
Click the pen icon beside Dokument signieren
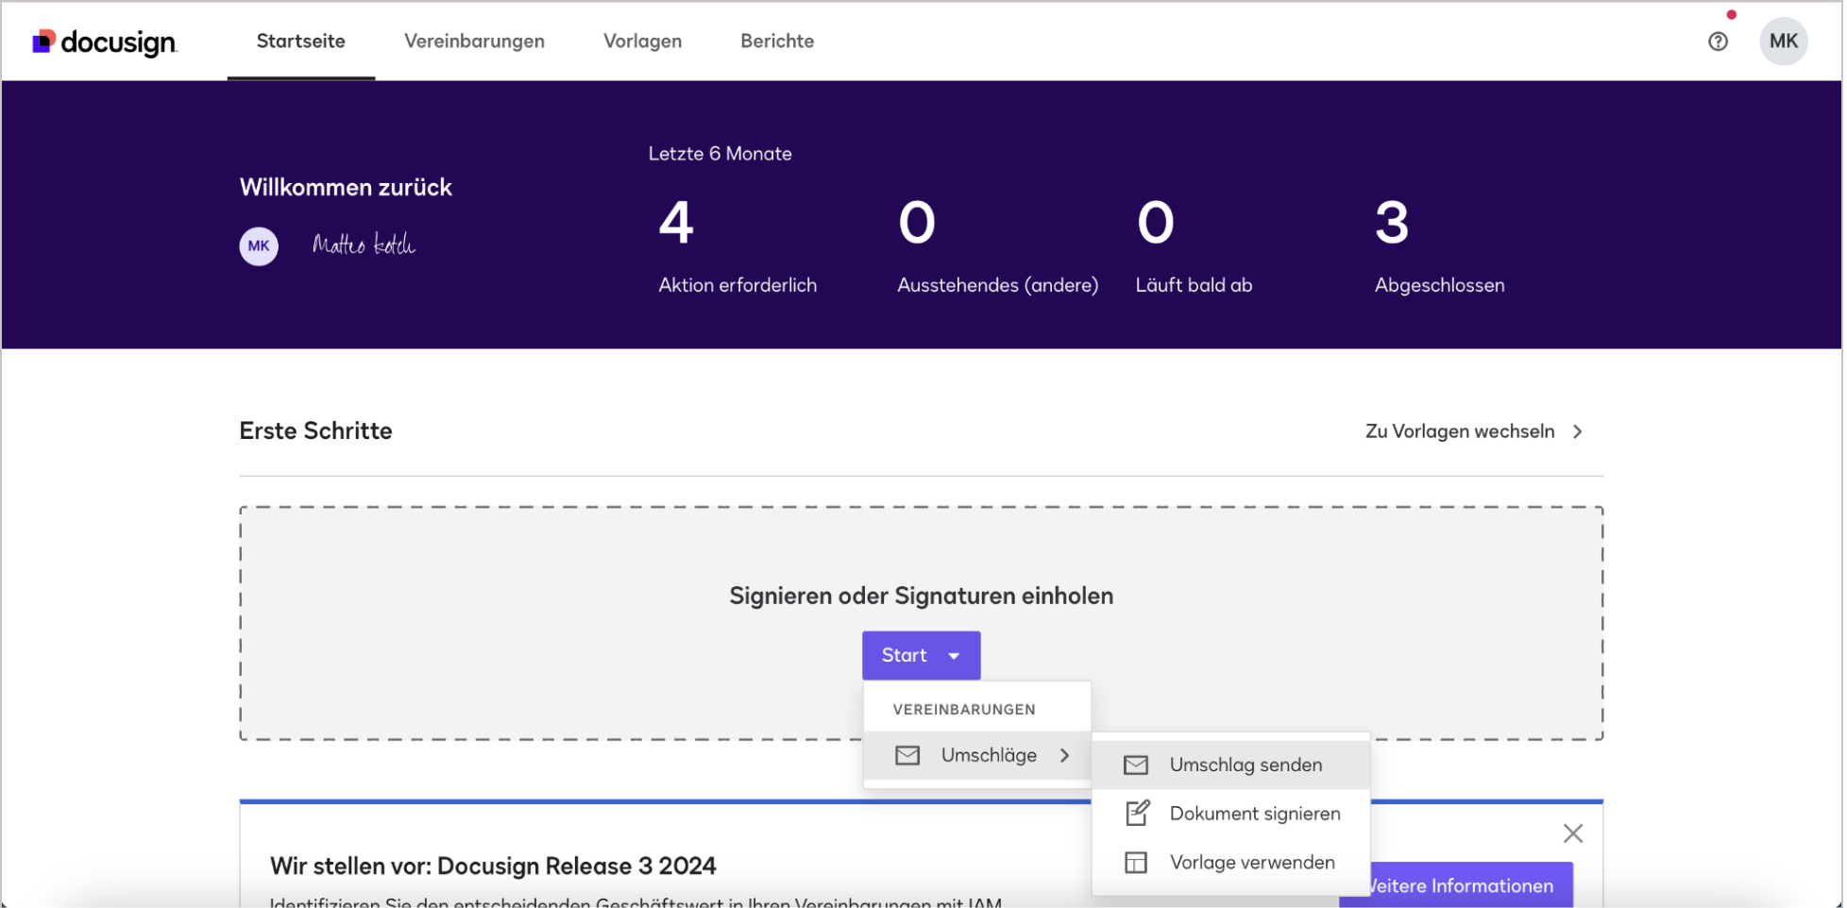pos(1137,813)
